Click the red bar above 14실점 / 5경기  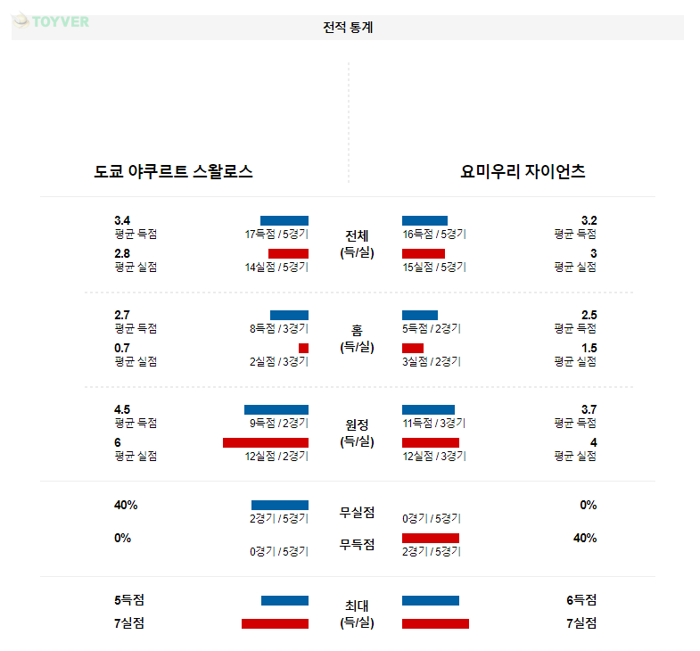click(x=288, y=253)
